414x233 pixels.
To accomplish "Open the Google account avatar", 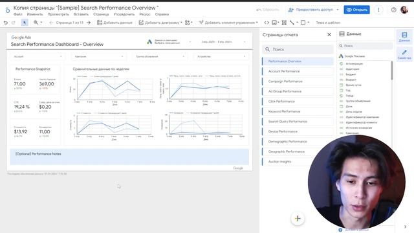I will click(x=404, y=10).
